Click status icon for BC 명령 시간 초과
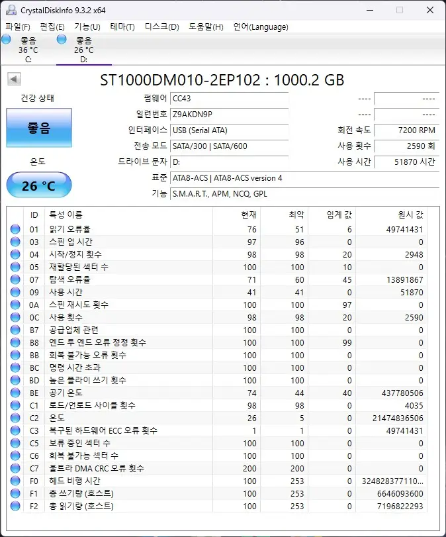 point(15,367)
